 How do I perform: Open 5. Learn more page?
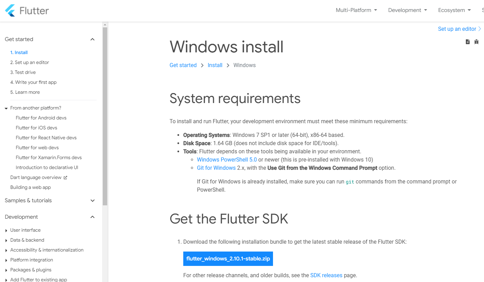pyautogui.click(x=25, y=92)
